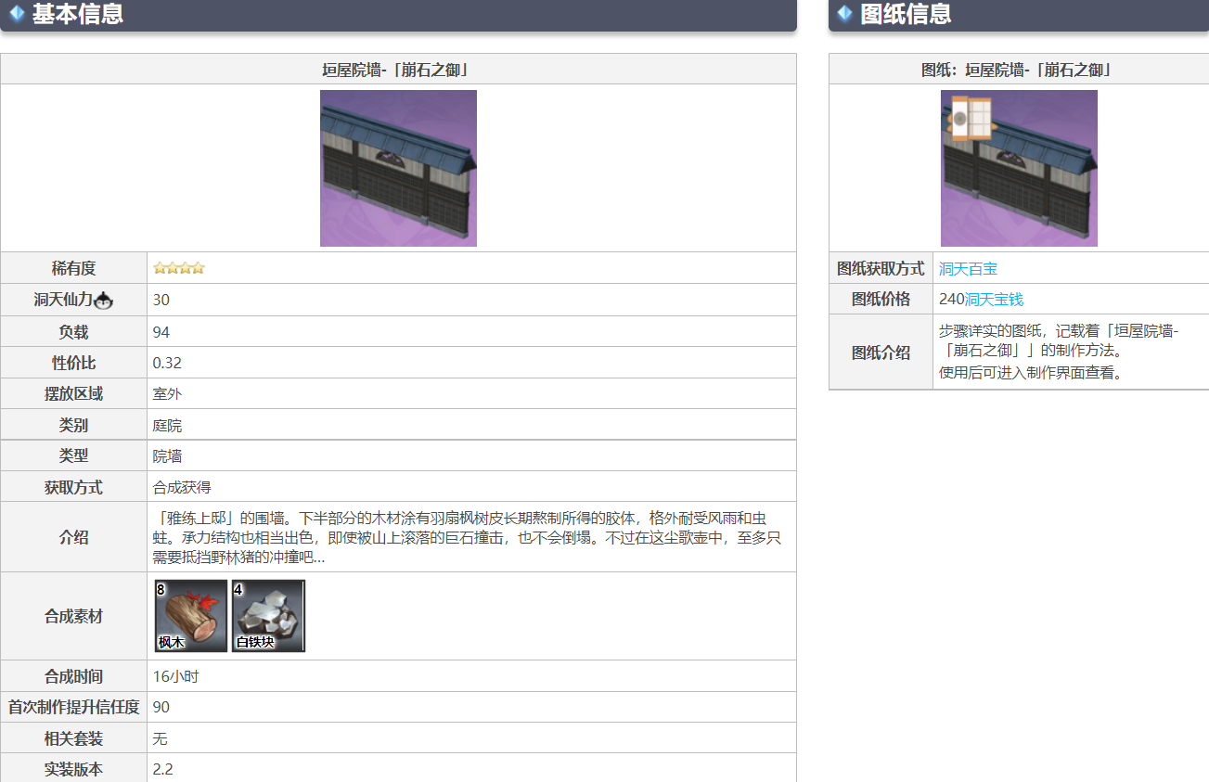Viewport: 1209px width, 782px height.
Task: Open the blueprint image under 图纸信息
Action: tap(1019, 168)
